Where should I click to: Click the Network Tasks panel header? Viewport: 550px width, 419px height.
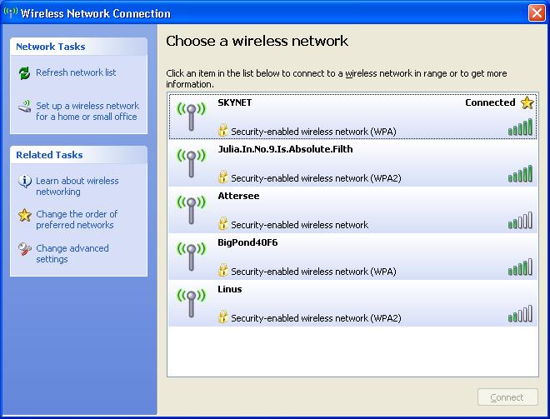click(78, 47)
